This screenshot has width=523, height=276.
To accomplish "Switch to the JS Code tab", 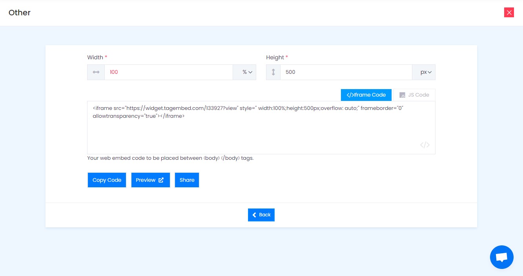I will (x=414, y=95).
